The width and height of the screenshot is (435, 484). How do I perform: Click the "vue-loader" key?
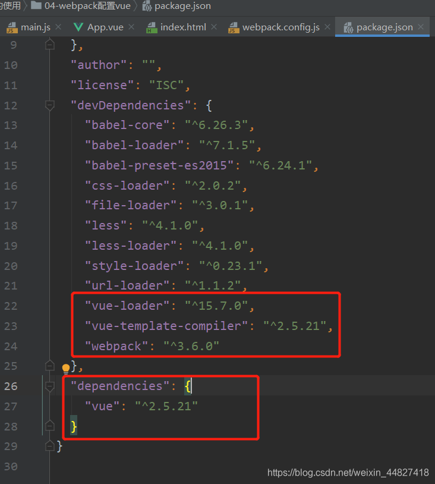point(127,306)
